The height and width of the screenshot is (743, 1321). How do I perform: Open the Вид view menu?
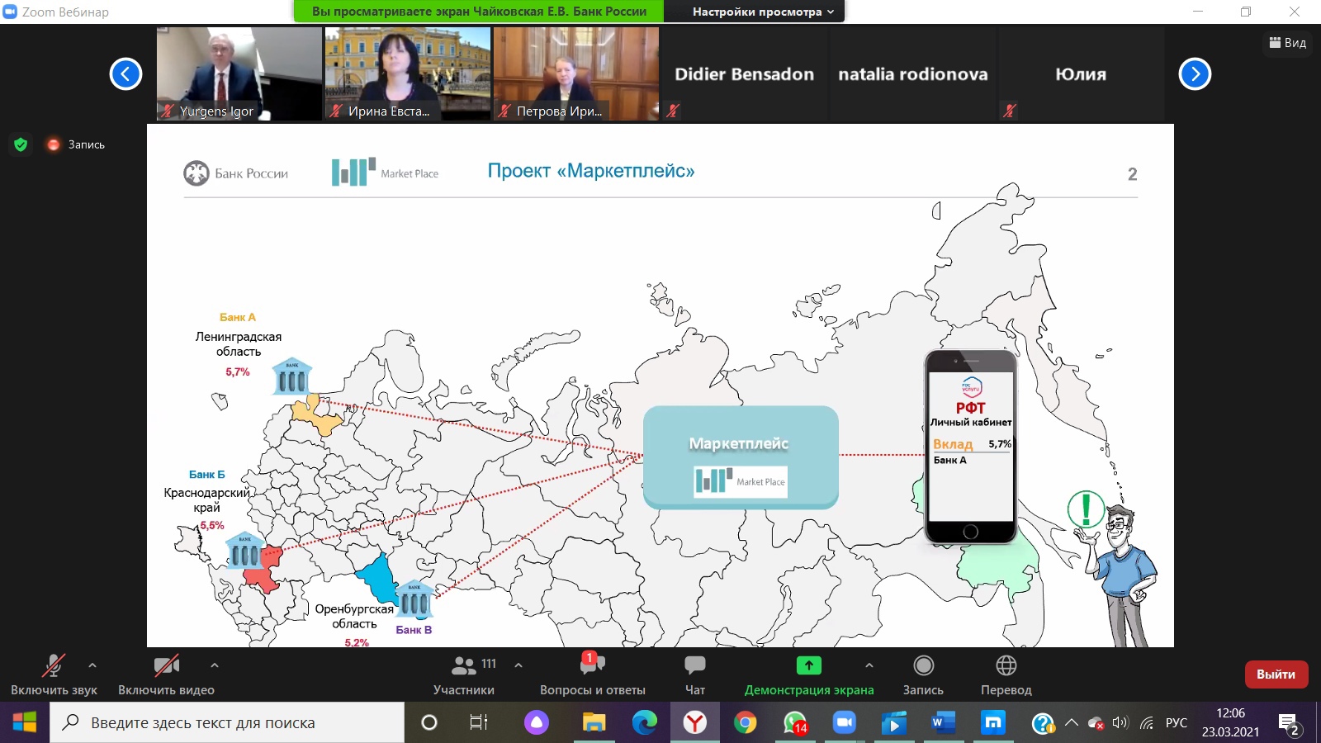(1287, 43)
